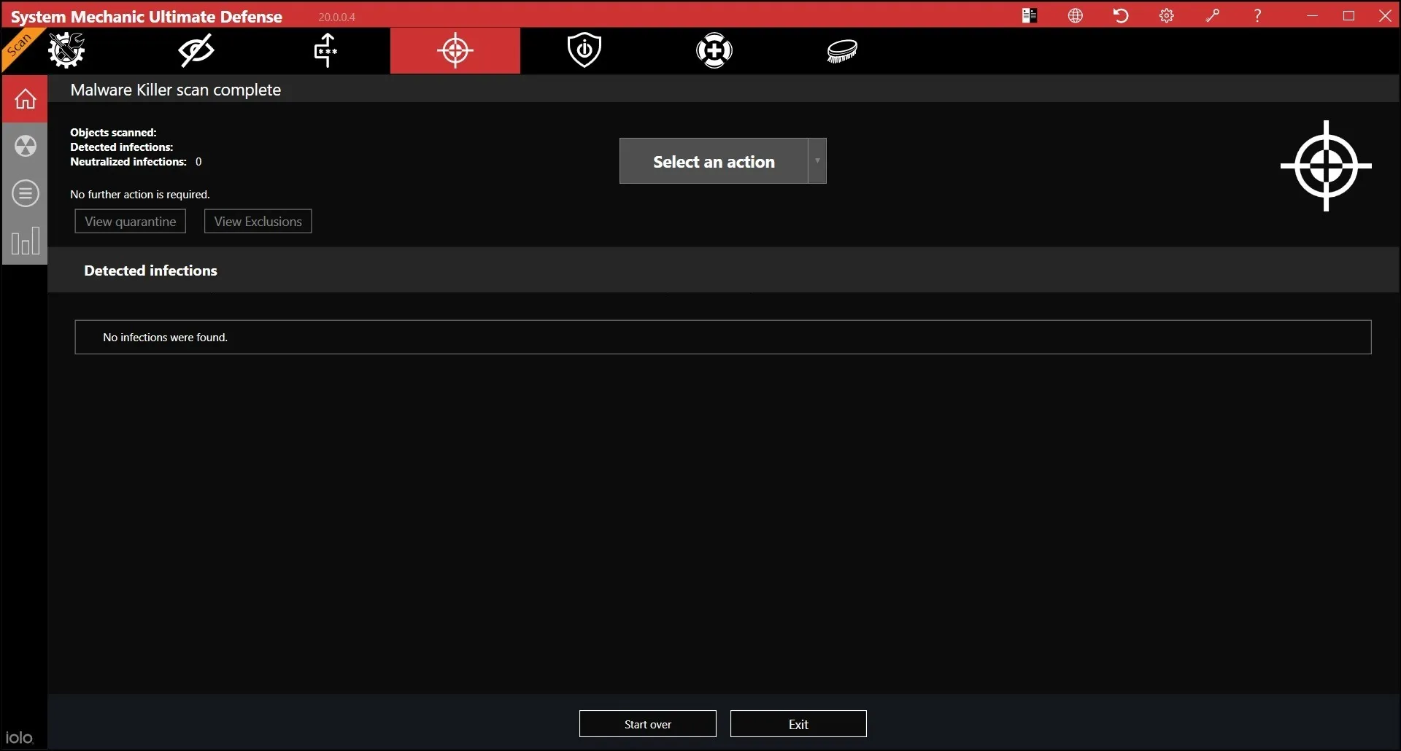Open settings gear in the title bar
1401x751 pixels.
point(1167,16)
